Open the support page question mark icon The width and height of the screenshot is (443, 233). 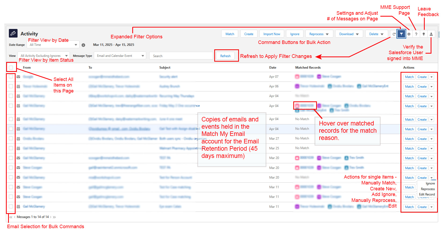pos(416,34)
